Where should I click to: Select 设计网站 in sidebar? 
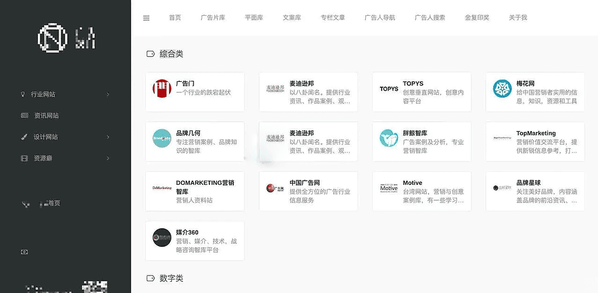(46, 137)
